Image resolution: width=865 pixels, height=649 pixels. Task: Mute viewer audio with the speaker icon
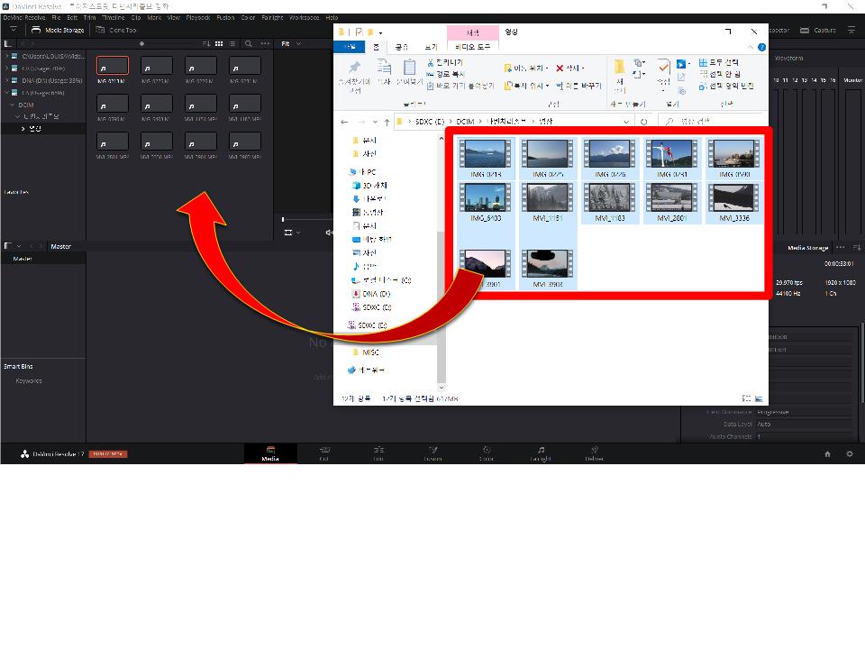(329, 233)
